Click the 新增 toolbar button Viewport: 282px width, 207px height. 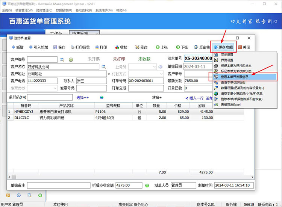[x=18, y=47]
